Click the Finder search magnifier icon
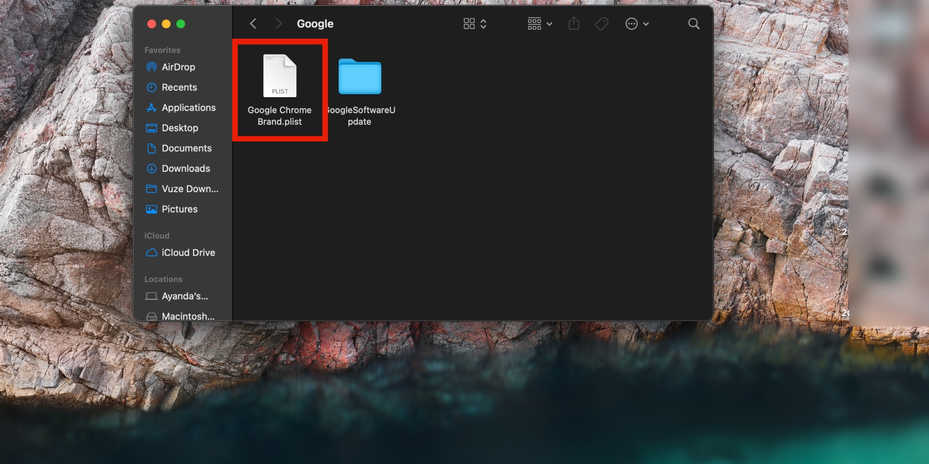 click(x=693, y=24)
